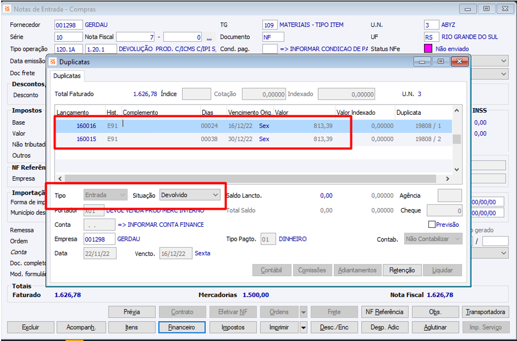Open the arrow menu beside Imprimir
The width and height of the screenshot is (517, 341).
[x=303, y=328]
